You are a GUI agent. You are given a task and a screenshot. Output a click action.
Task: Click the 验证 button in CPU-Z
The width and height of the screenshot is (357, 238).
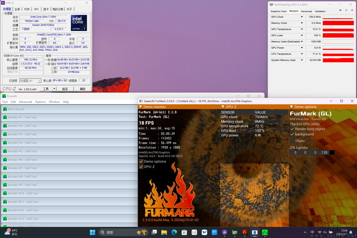pos(65,89)
